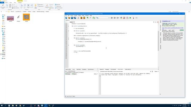Click the first indent arrow icon in toolbar
191x107 pixels.
coord(112,18)
